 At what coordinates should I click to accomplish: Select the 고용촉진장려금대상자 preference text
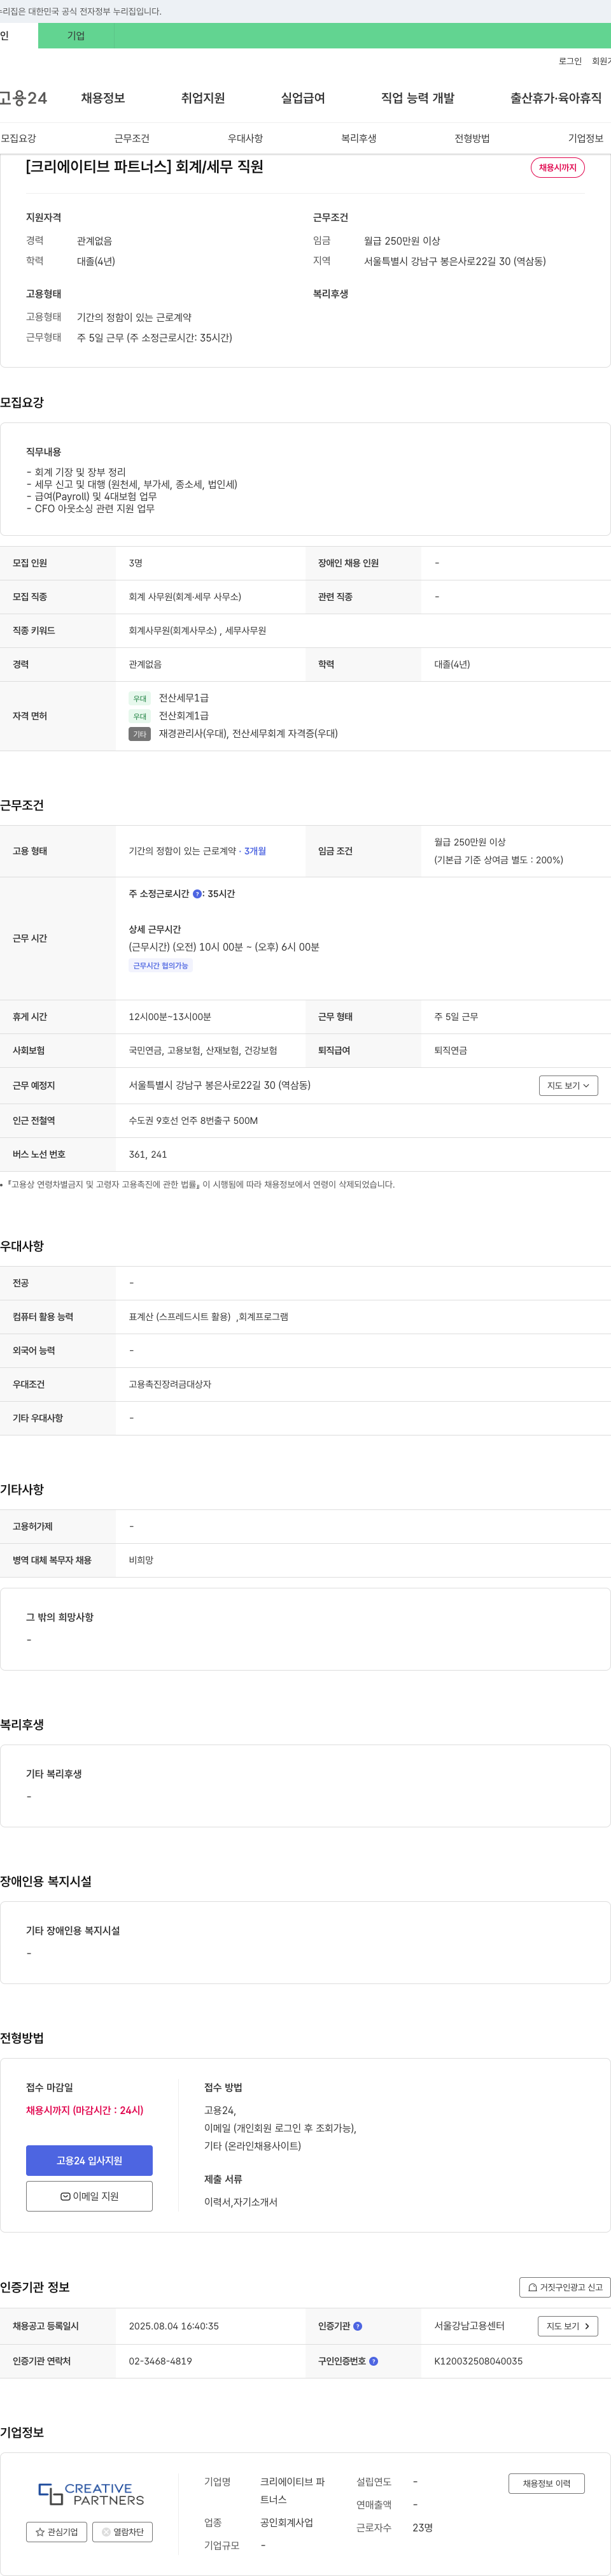[x=170, y=1384]
